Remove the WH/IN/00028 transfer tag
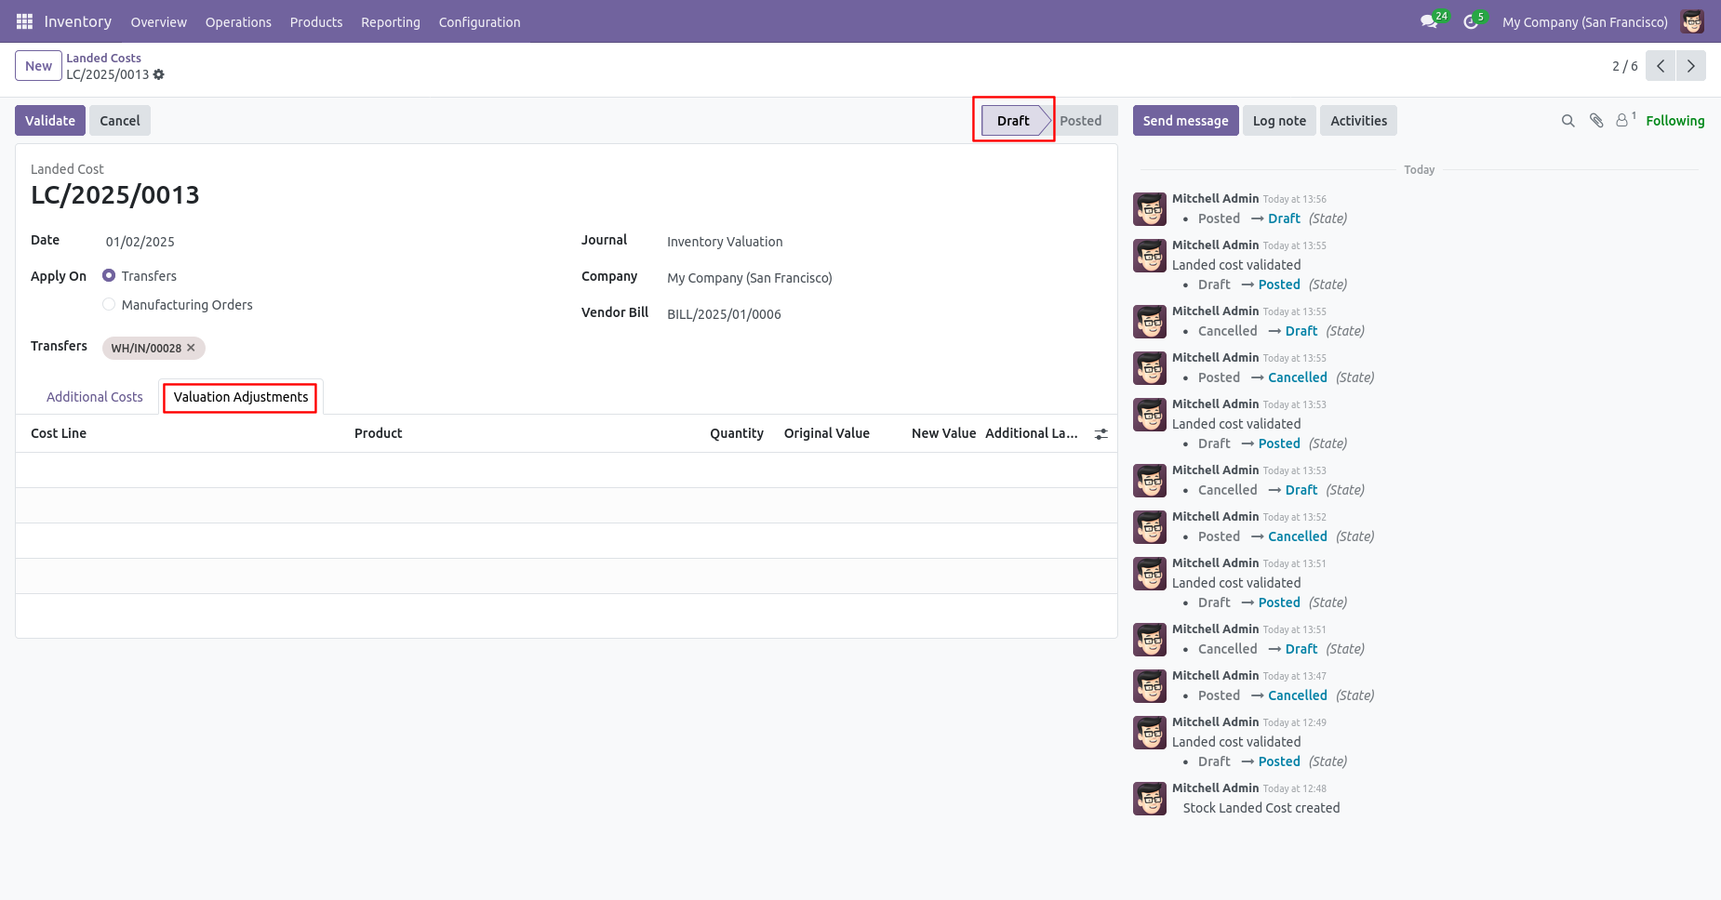Viewport: 1721px width, 900px height. (x=191, y=348)
